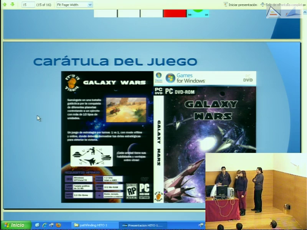Screen dimensions: 307x230
Task: Click first quick launch desktop icon
Action: [x=38, y=225]
